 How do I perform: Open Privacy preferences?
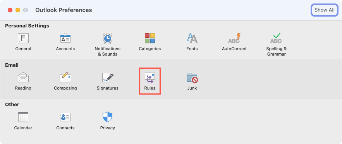point(108,121)
